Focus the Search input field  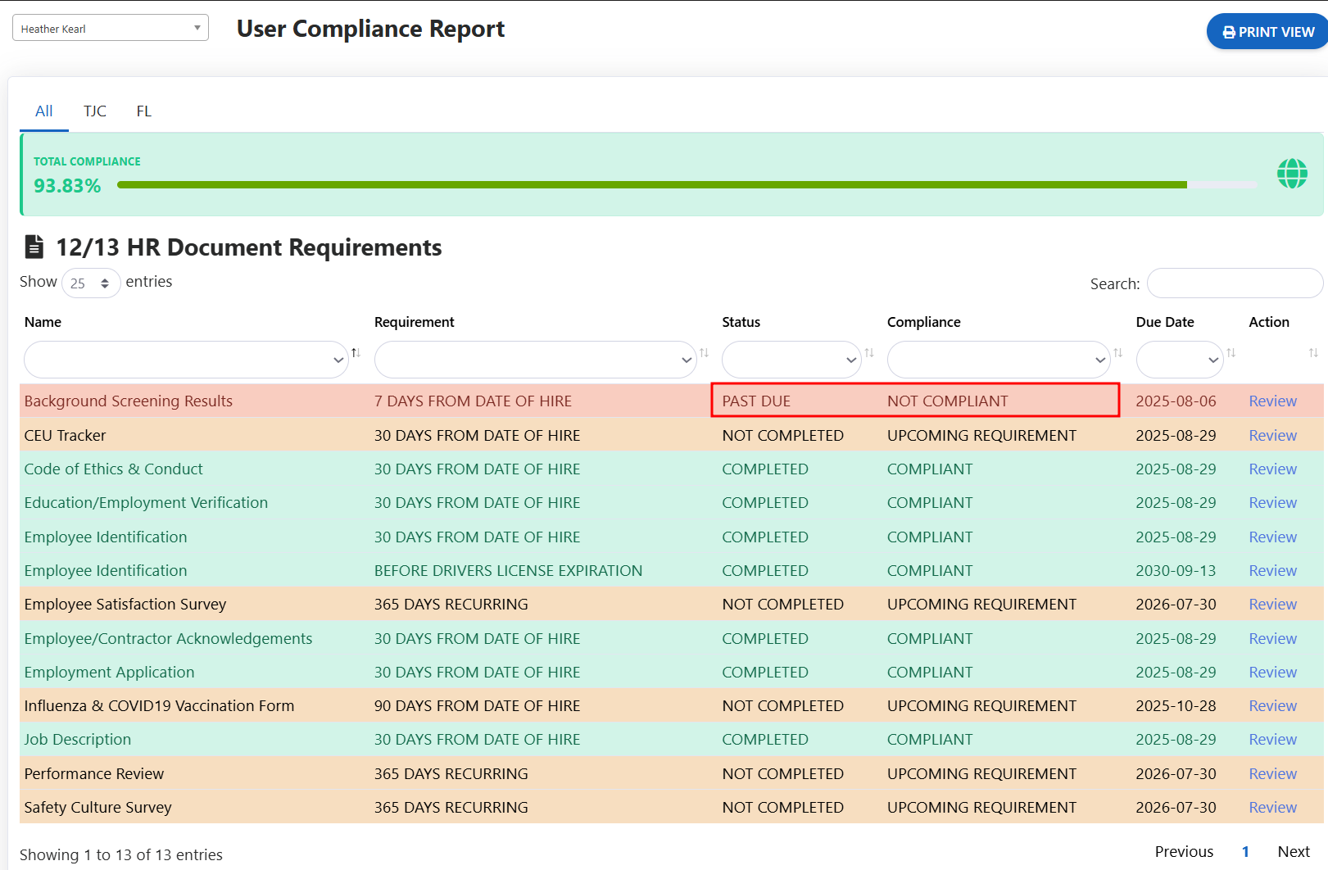coord(1234,283)
